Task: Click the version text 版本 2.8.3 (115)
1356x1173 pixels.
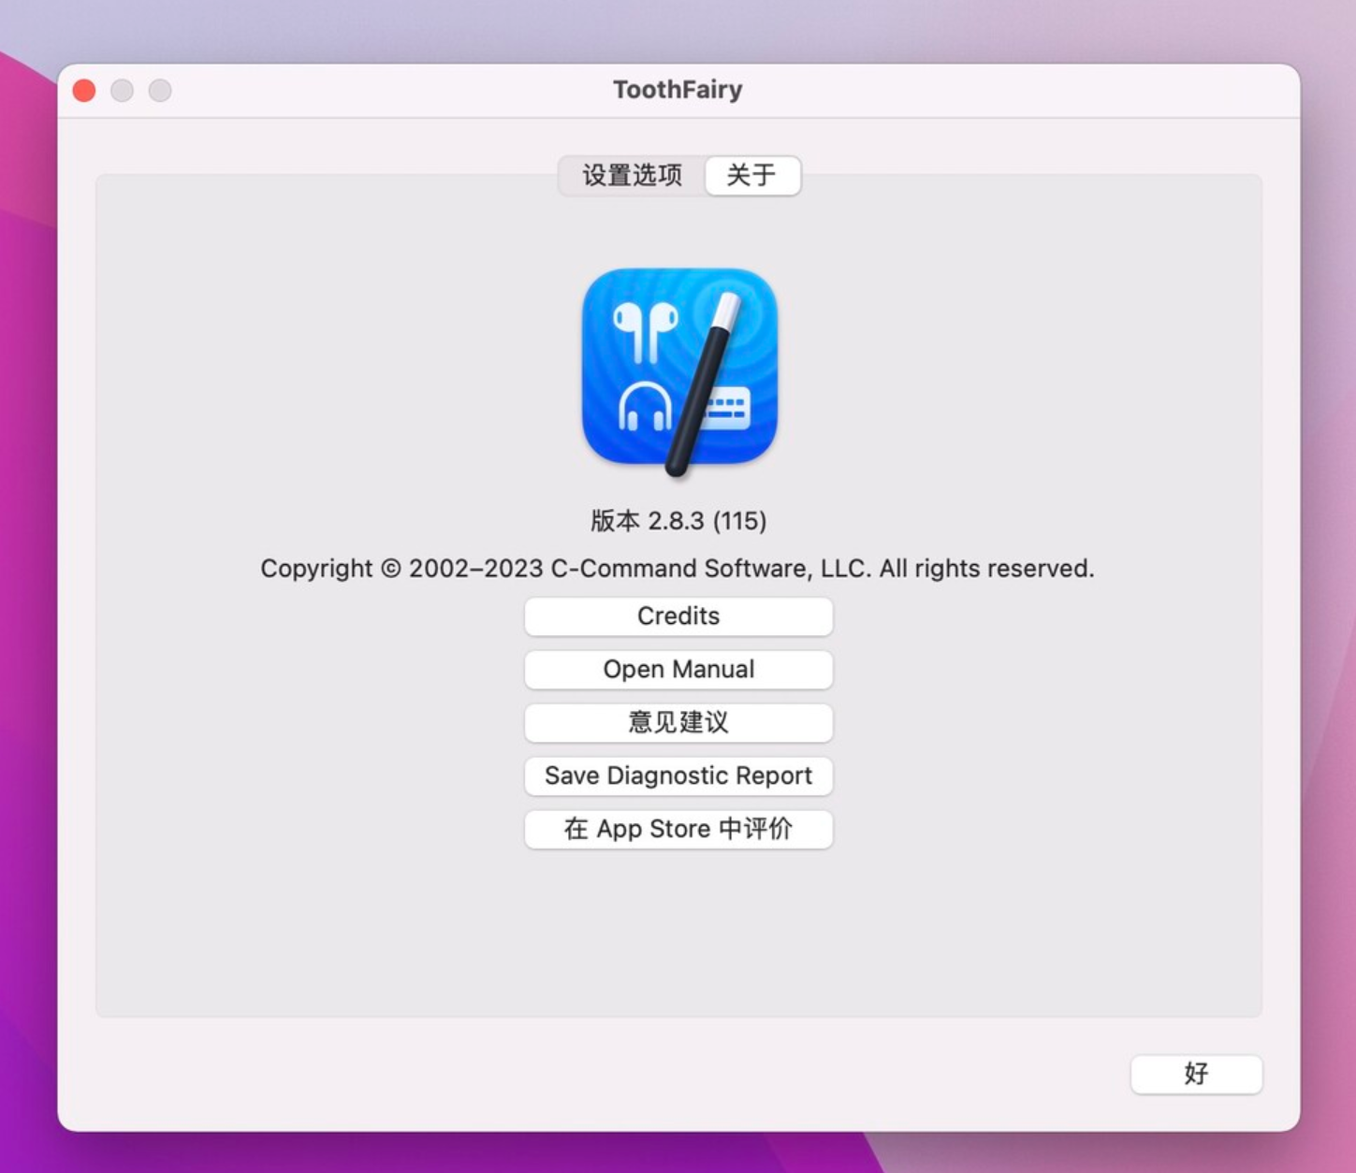Action: coord(678,520)
